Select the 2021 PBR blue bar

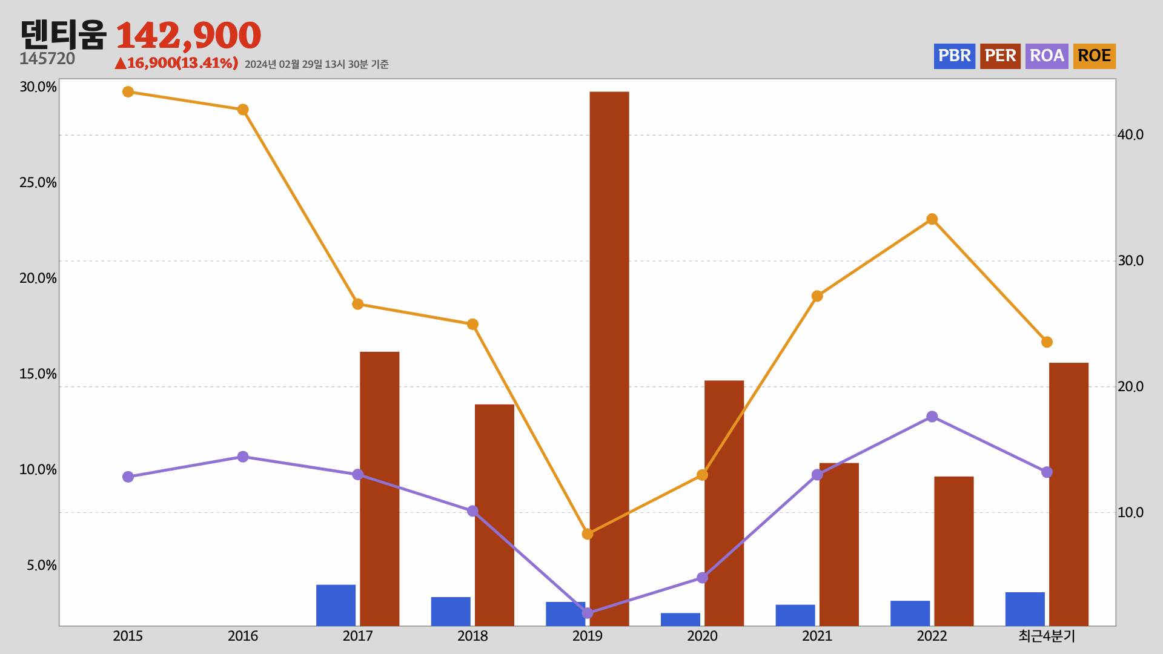[x=795, y=615]
